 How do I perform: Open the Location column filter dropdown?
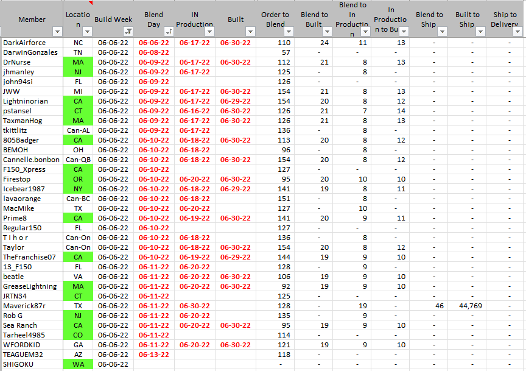point(87,32)
